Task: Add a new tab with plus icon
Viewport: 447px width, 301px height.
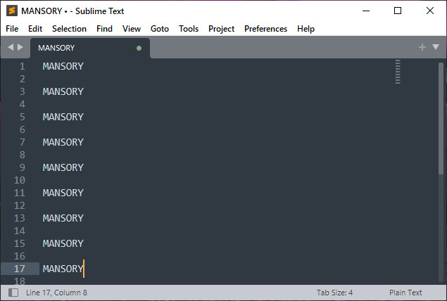Action: 422,47
